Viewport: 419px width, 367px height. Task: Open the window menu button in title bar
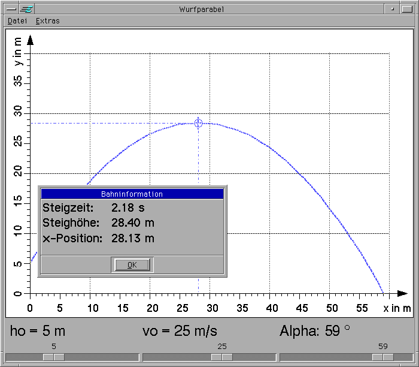pyautogui.click(x=10, y=9)
